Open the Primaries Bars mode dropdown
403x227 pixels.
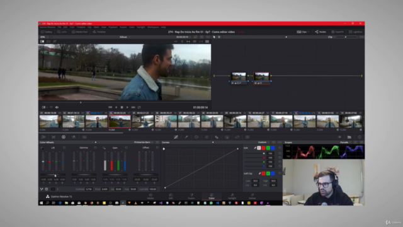tap(144, 143)
